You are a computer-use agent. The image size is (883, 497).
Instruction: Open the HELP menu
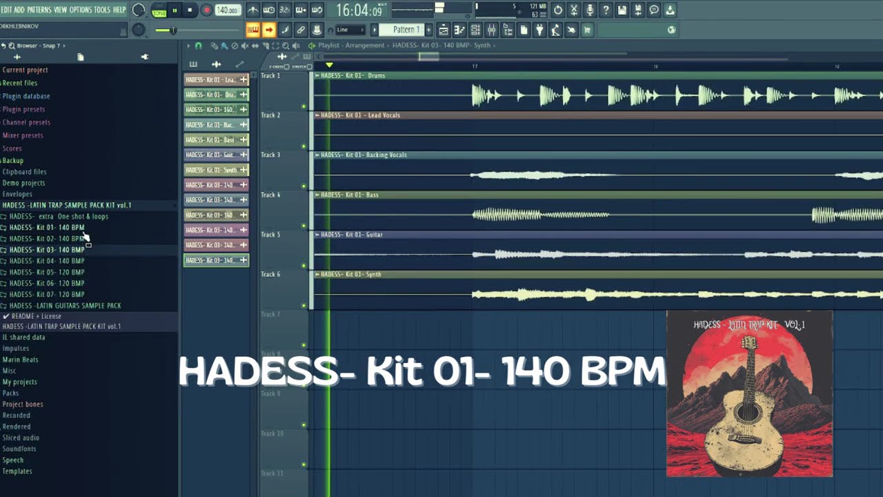119,10
